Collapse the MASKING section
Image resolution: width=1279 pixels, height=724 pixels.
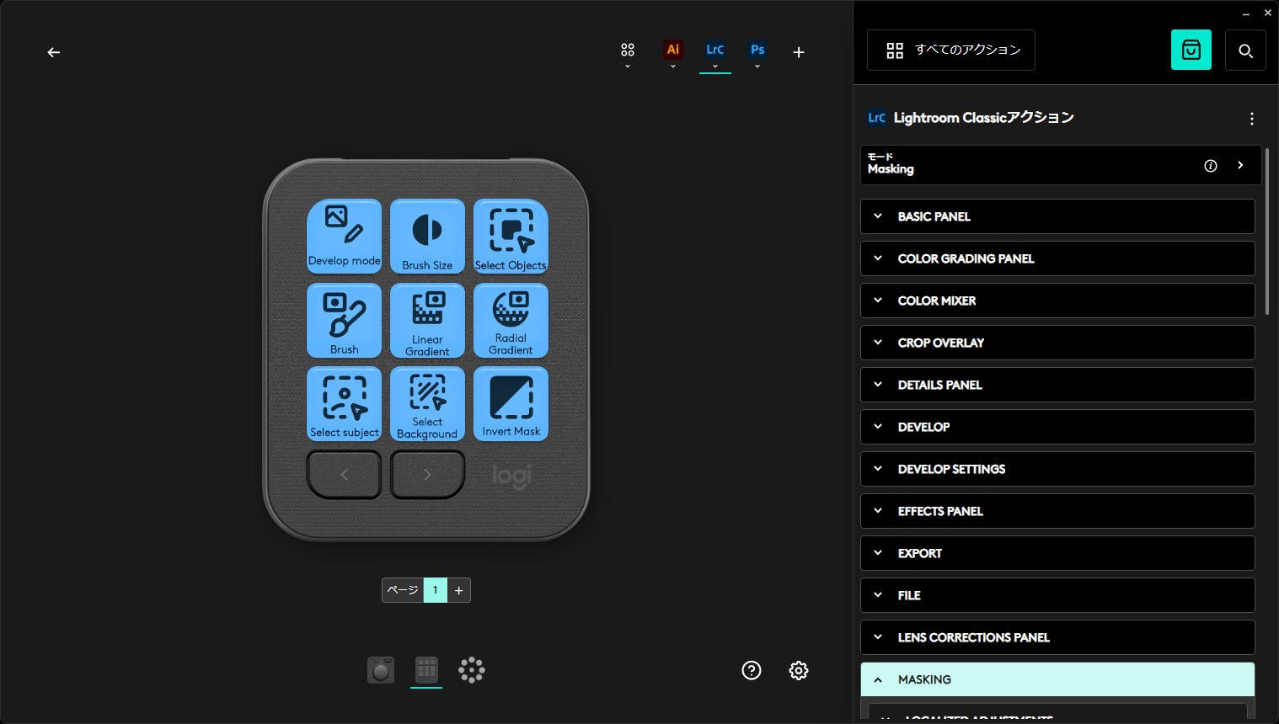(x=1057, y=679)
